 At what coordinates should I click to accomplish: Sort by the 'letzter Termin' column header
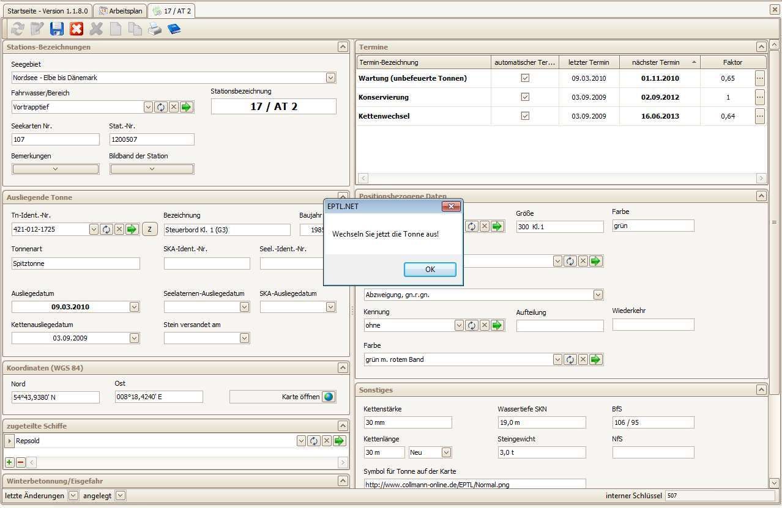click(589, 62)
